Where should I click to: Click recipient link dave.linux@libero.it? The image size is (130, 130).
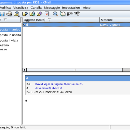coord(49,88)
